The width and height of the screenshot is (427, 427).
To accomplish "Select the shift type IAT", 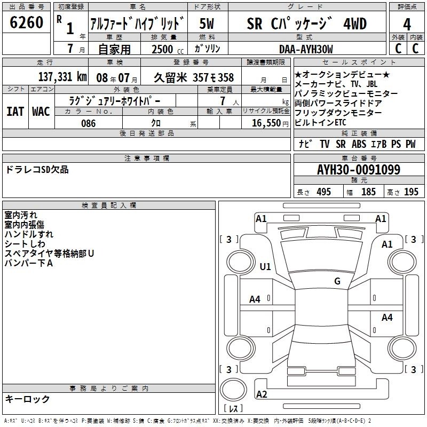I will [15, 112].
